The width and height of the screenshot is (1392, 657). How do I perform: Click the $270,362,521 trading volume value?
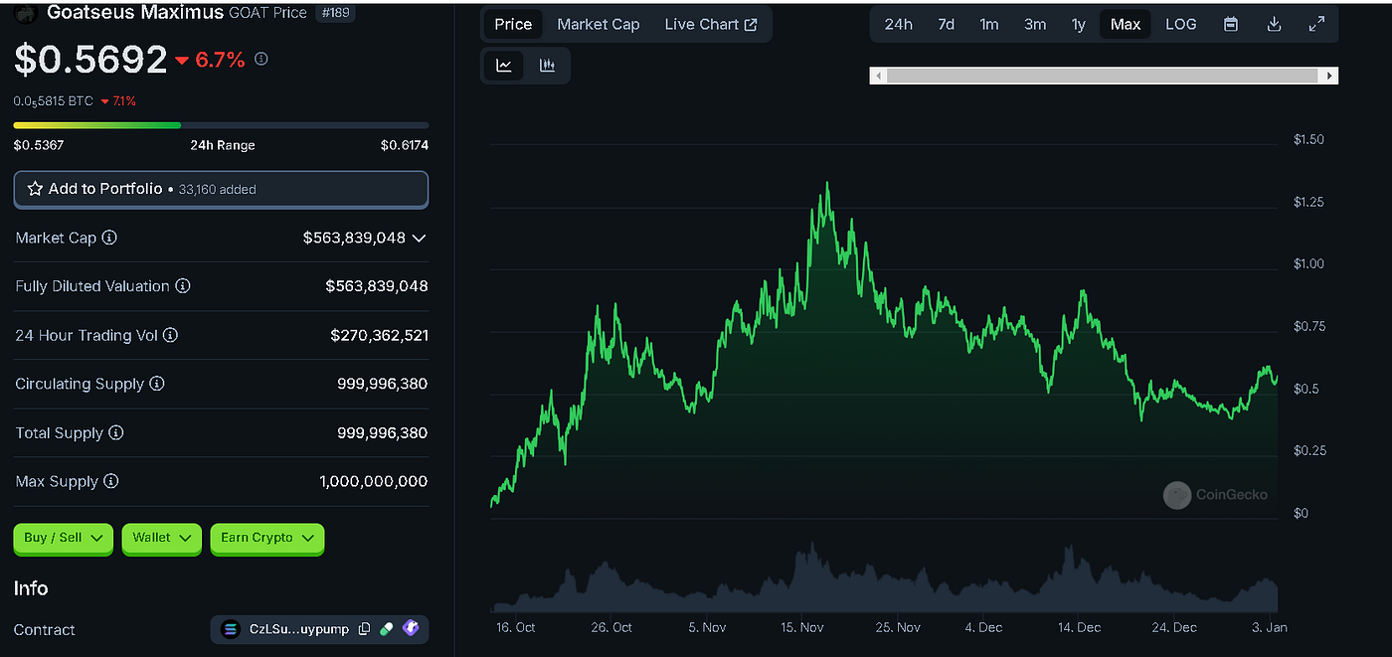point(379,336)
